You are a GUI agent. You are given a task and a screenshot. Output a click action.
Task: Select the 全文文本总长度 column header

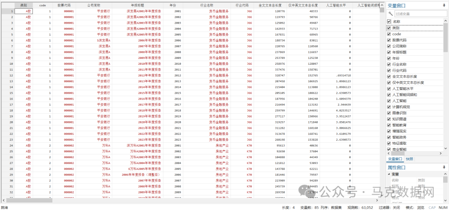(x=270, y=5)
